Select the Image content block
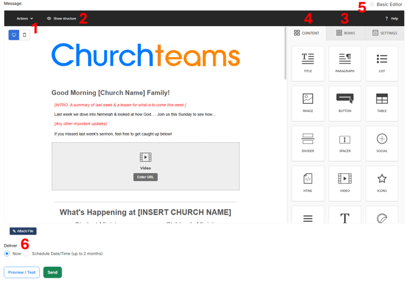This screenshot has width=408, height=282. [x=308, y=103]
